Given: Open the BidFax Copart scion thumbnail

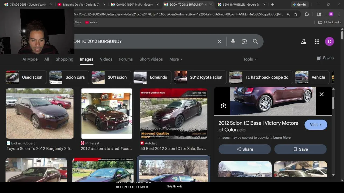Looking at the screenshot, I should [x=40, y=114].
